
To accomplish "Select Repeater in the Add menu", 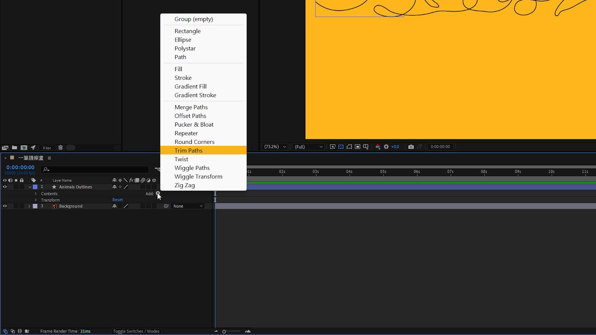I will 186,133.
